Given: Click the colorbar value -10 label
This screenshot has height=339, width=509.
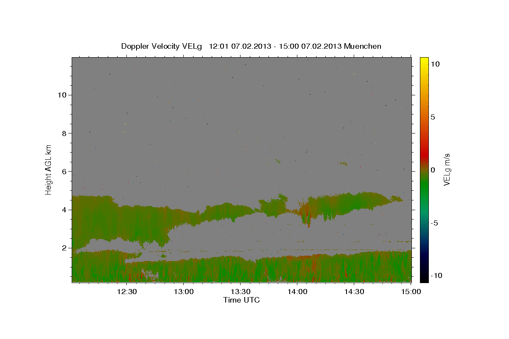Looking at the screenshot, I should tap(436, 275).
